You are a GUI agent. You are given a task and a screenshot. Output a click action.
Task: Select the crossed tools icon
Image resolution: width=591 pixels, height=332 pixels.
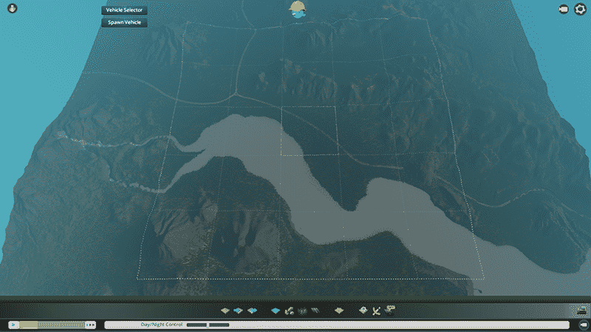tap(376, 311)
